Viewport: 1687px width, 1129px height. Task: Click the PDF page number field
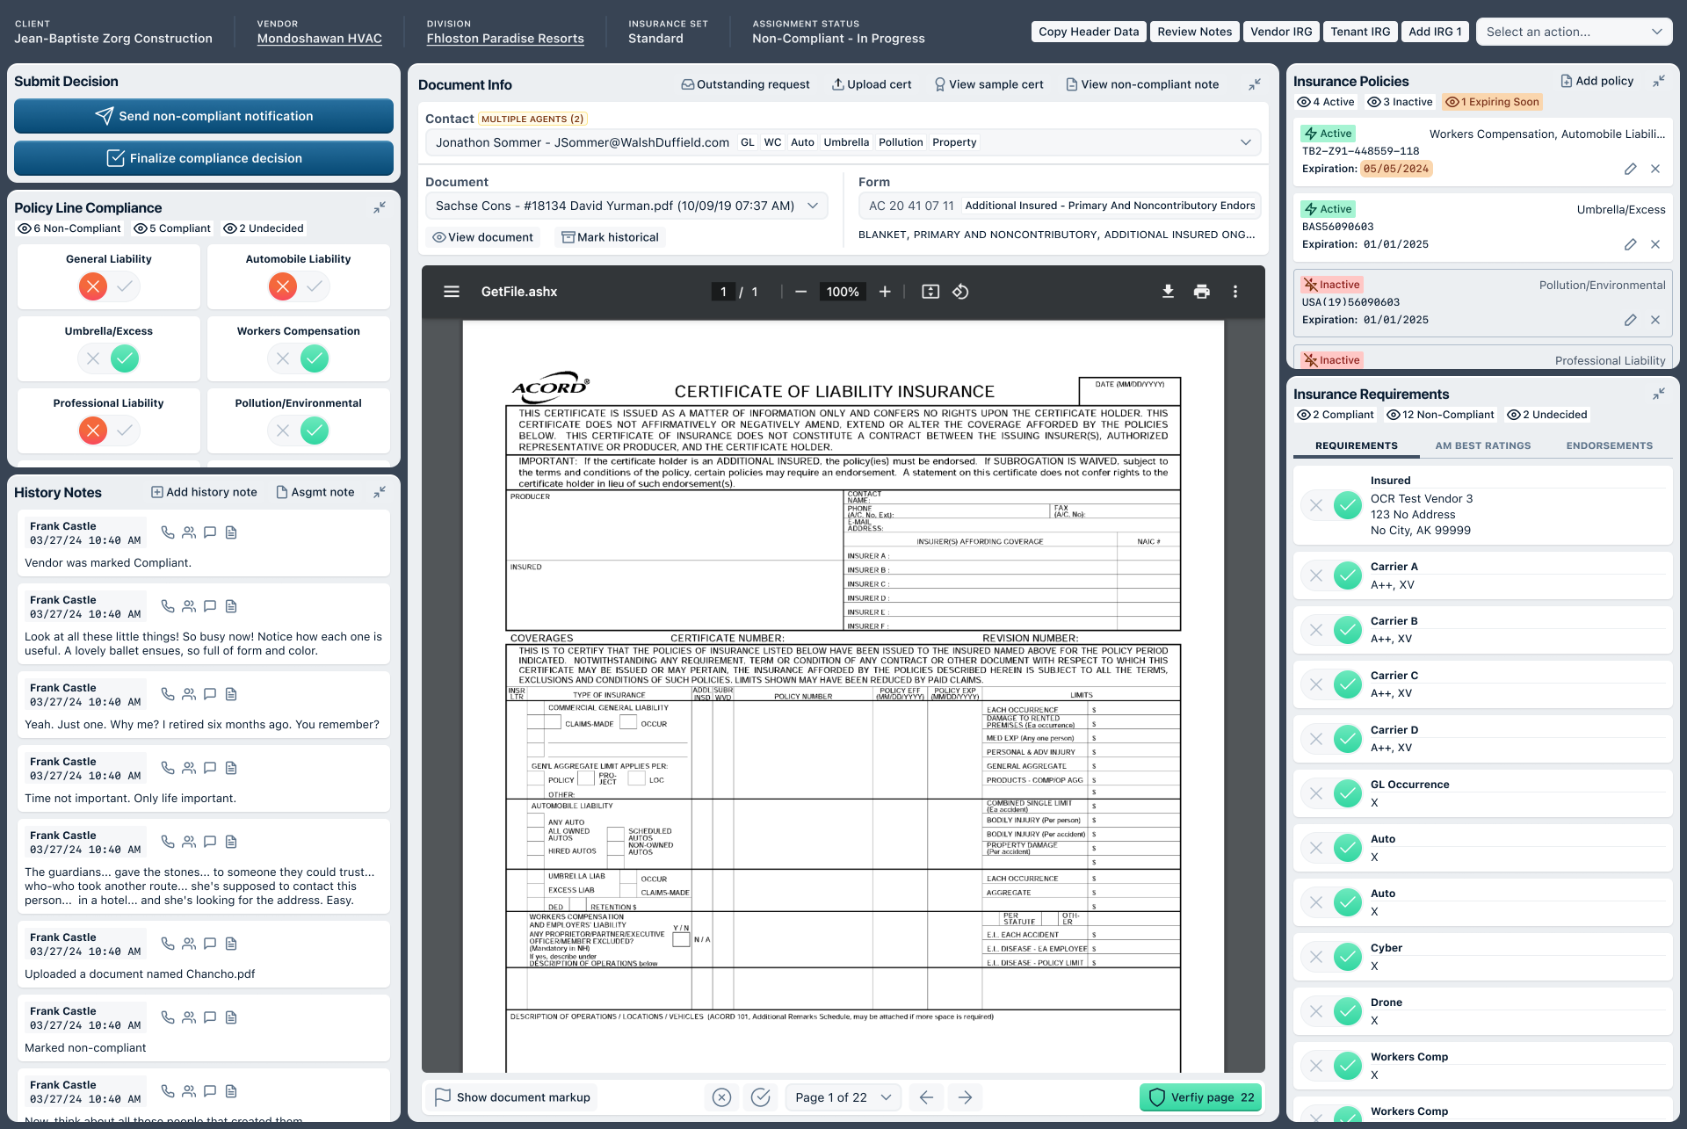coord(723,292)
